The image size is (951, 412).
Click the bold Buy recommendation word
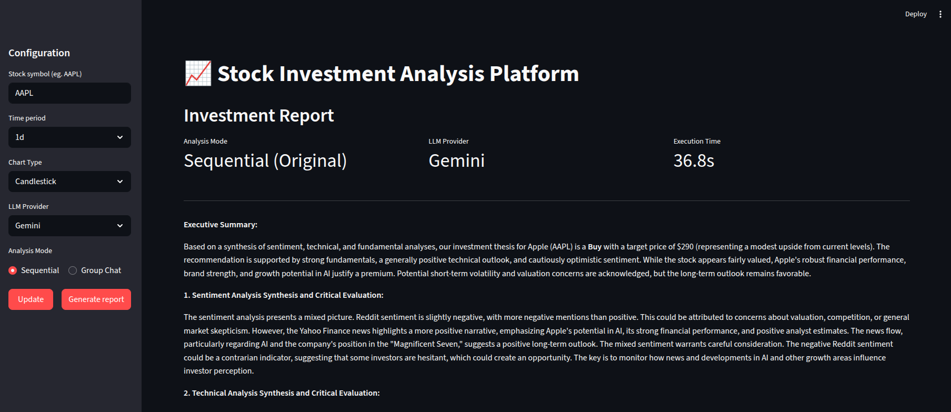tap(595, 247)
